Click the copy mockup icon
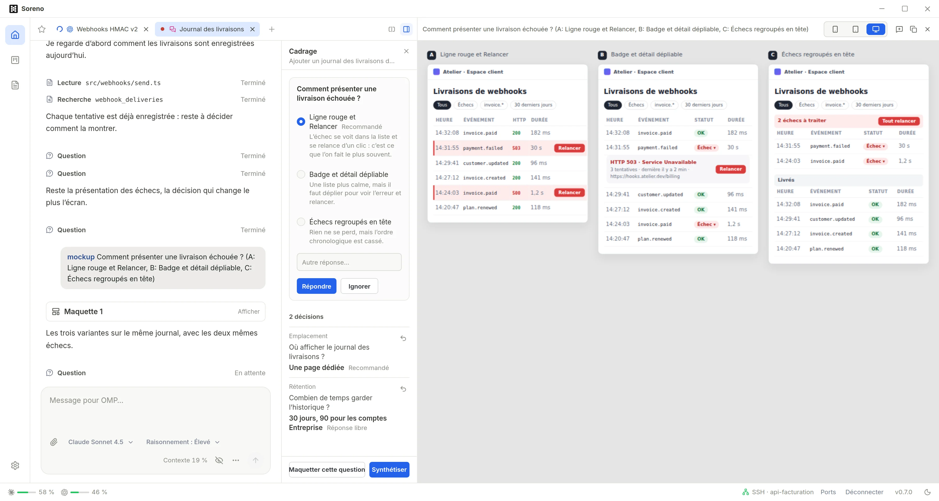This screenshot has width=939, height=501. [x=913, y=29]
